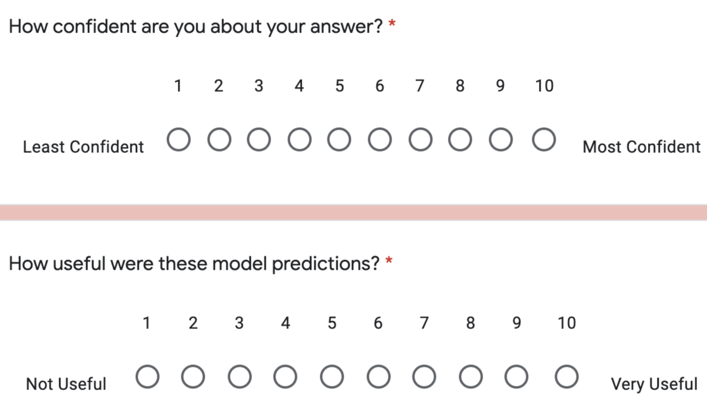Select confidence rating 1 radio button

coord(178,140)
